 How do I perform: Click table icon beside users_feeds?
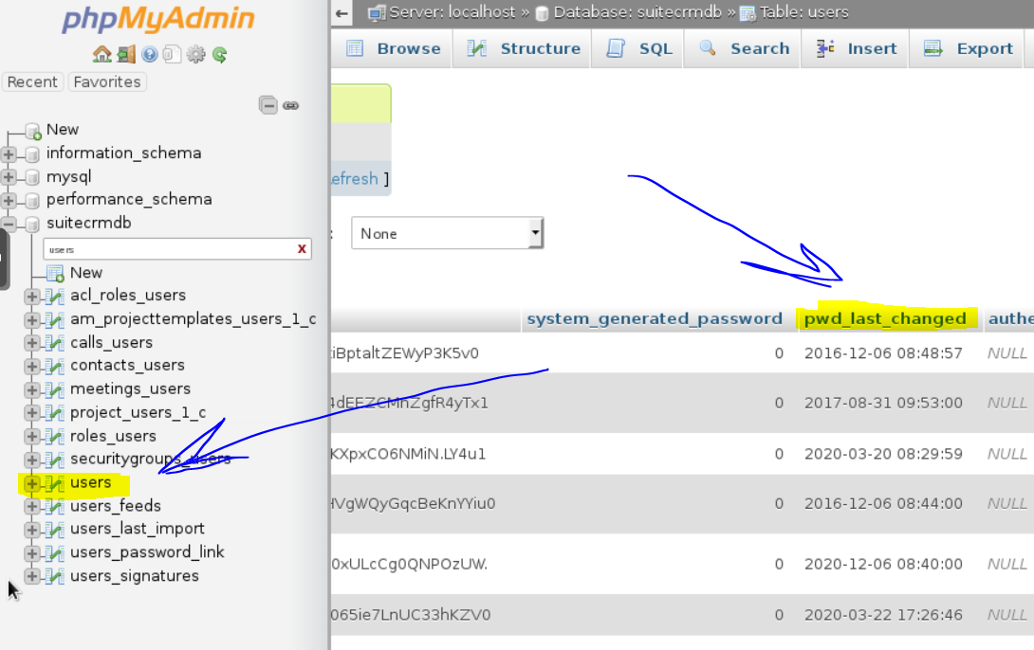point(55,506)
